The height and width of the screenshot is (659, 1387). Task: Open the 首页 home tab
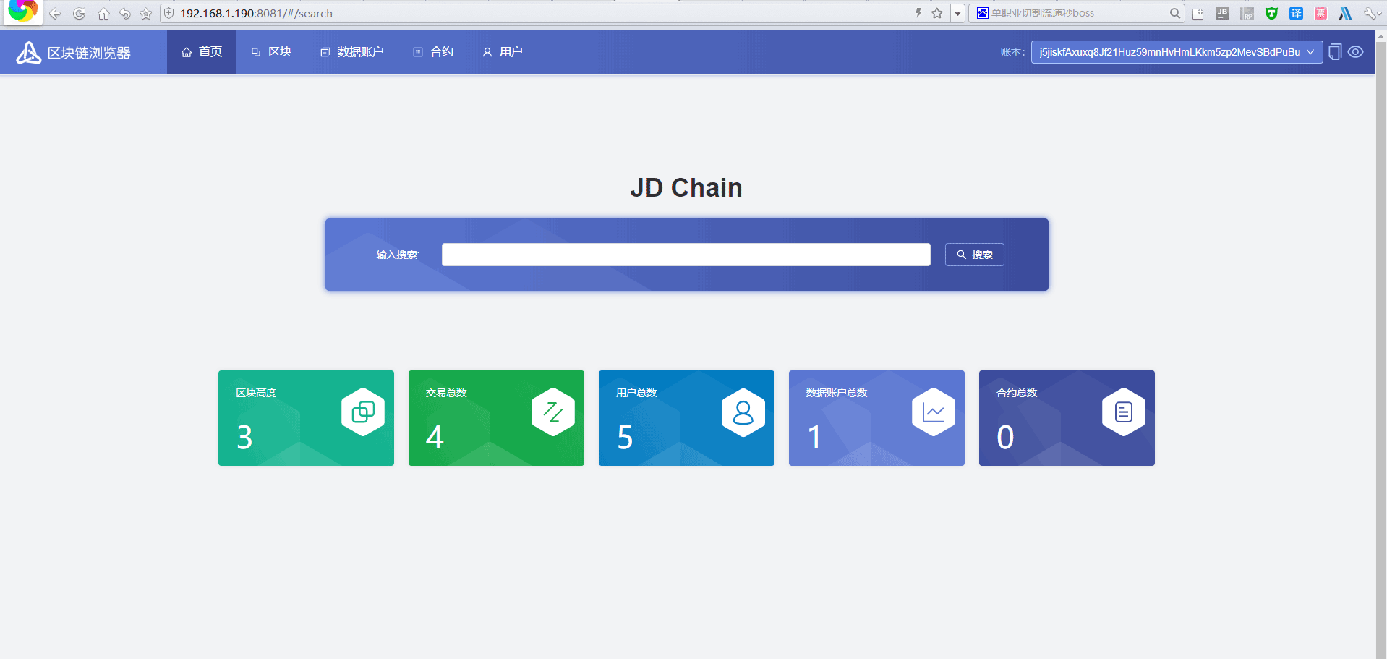[202, 52]
